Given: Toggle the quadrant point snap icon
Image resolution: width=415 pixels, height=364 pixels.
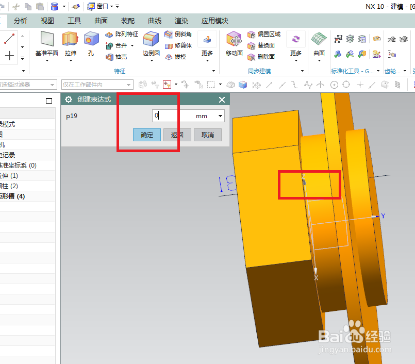Looking at the screenshot, I should (x=346, y=85).
